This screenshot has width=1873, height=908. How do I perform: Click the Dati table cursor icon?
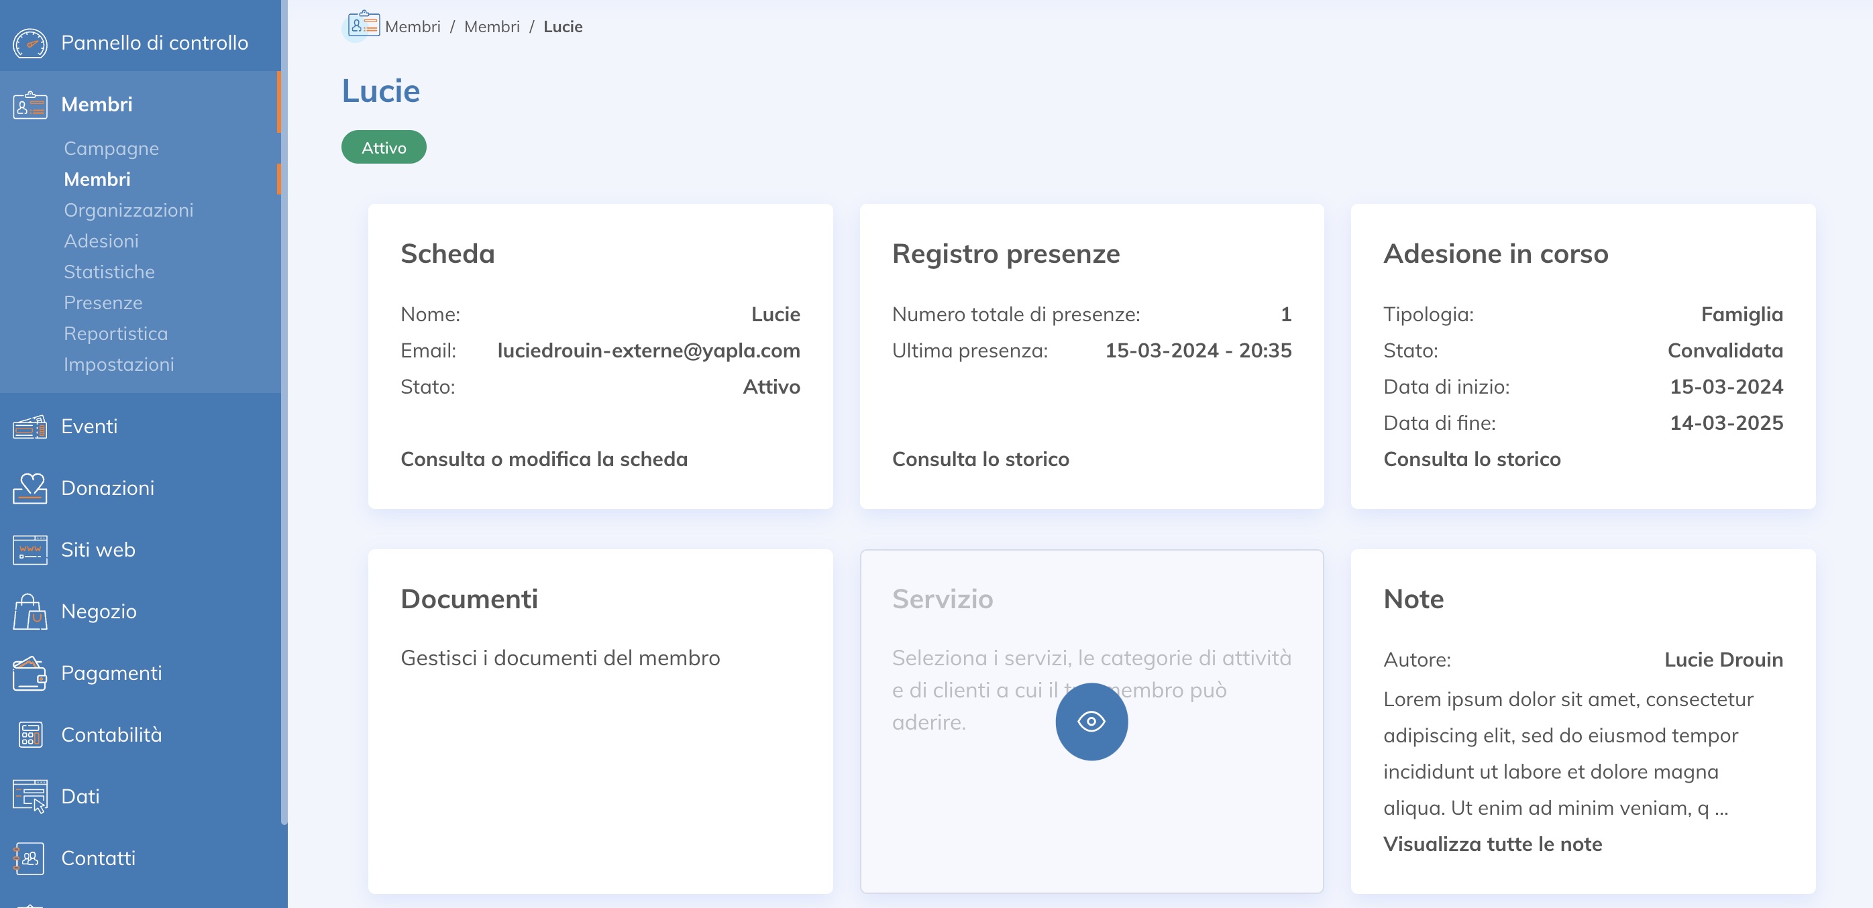coord(30,797)
